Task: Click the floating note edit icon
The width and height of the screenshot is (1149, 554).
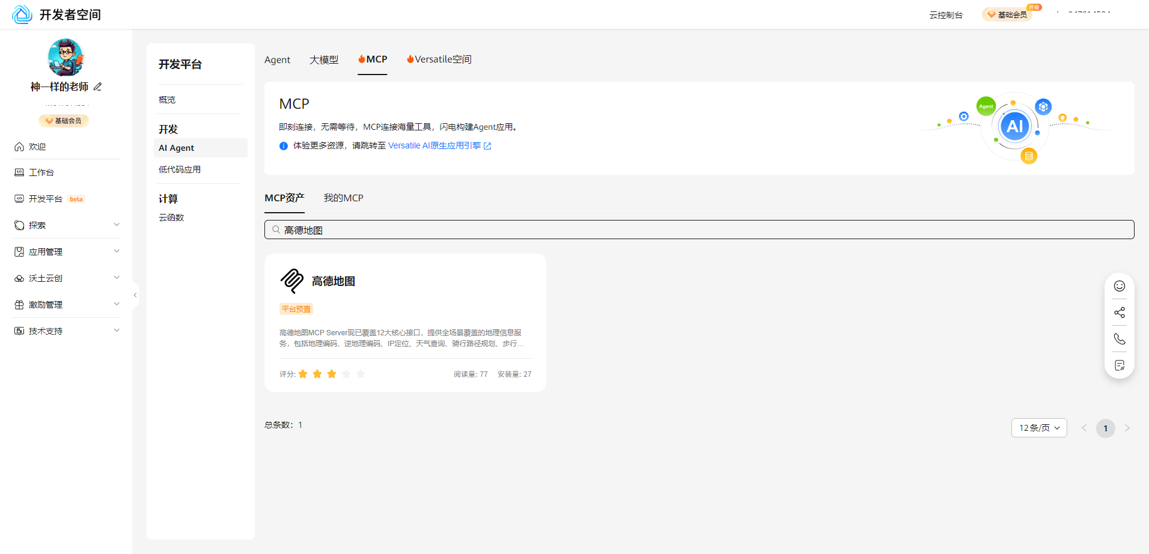Action: (x=1120, y=365)
